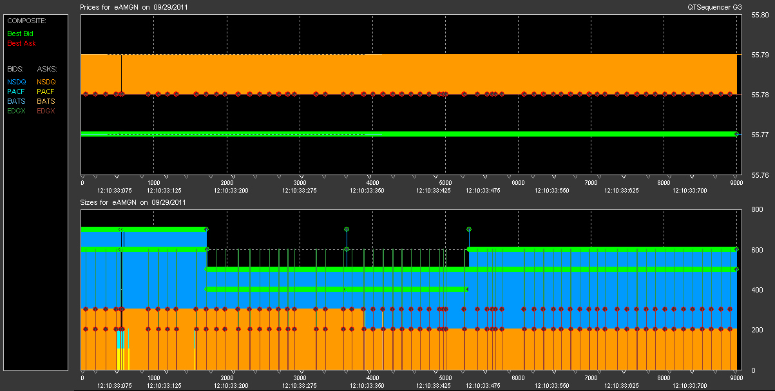The height and width of the screenshot is (391, 775).
Task: Select blue NSDQ label under BIDS
Action: (17, 82)
